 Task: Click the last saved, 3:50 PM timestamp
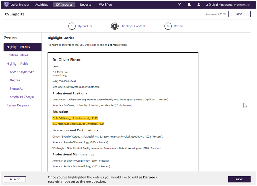tap(216, 14)
